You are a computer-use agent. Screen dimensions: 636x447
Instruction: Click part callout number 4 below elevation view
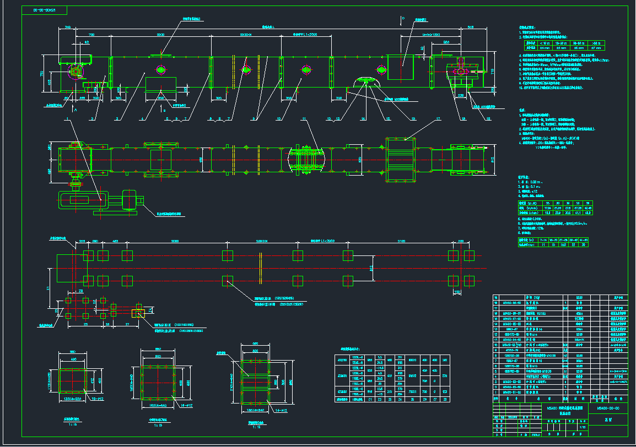(142, 119)
